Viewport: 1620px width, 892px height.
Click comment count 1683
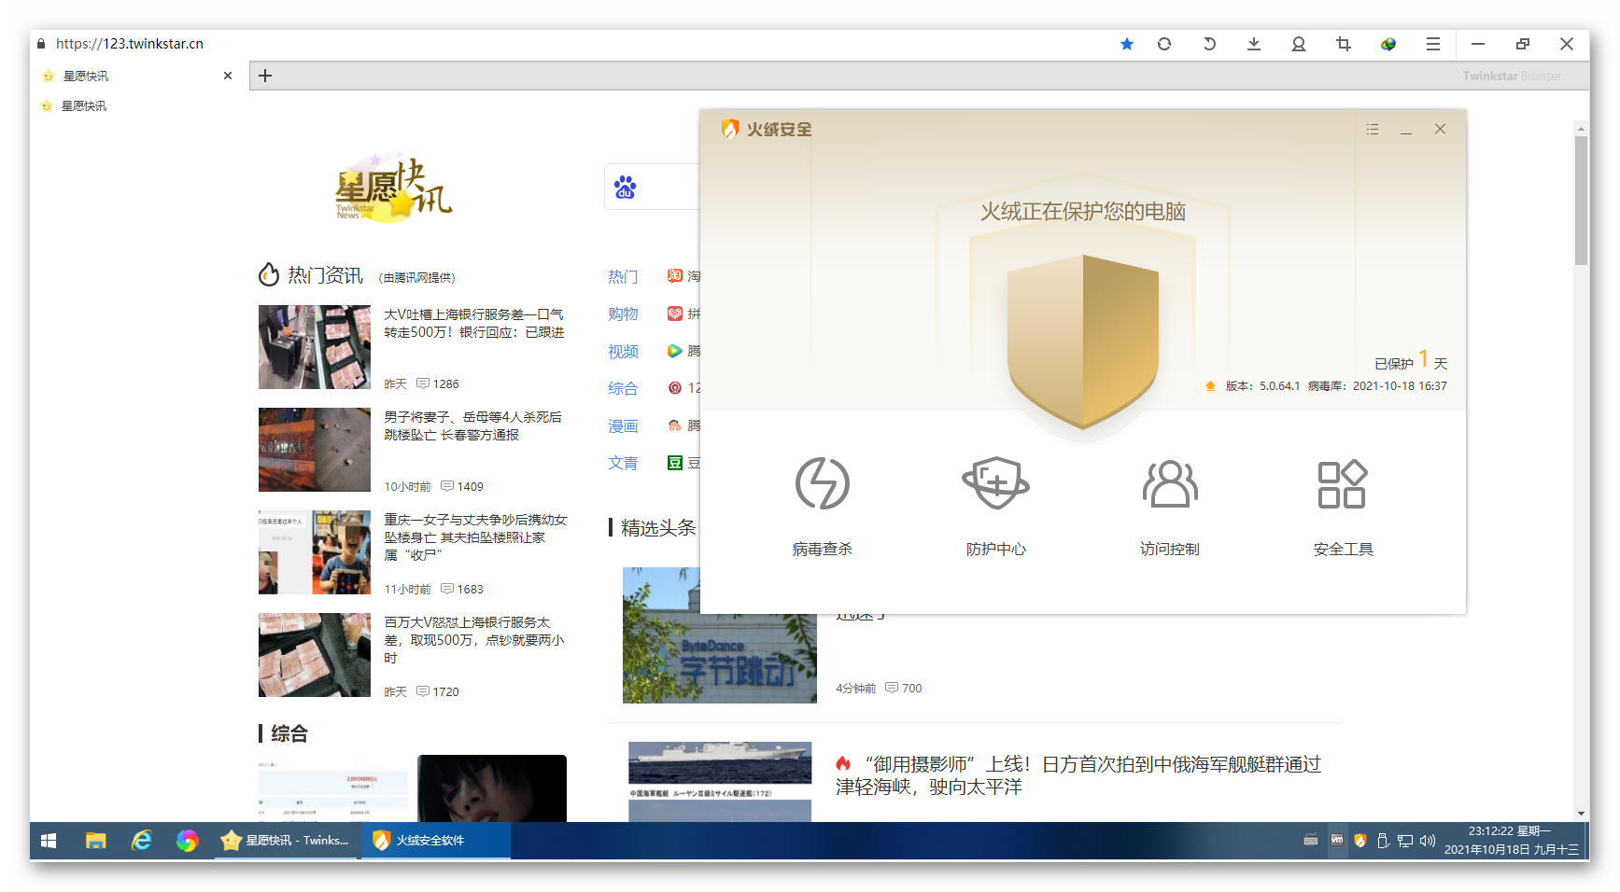point(462,589)
